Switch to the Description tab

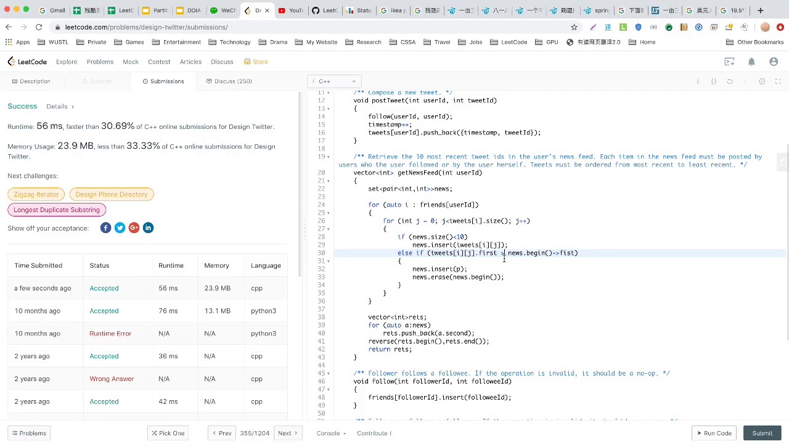click(31, 81)
